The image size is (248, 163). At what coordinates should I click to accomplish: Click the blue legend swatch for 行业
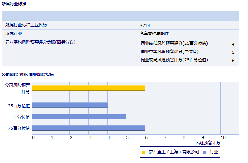[204, 152]
